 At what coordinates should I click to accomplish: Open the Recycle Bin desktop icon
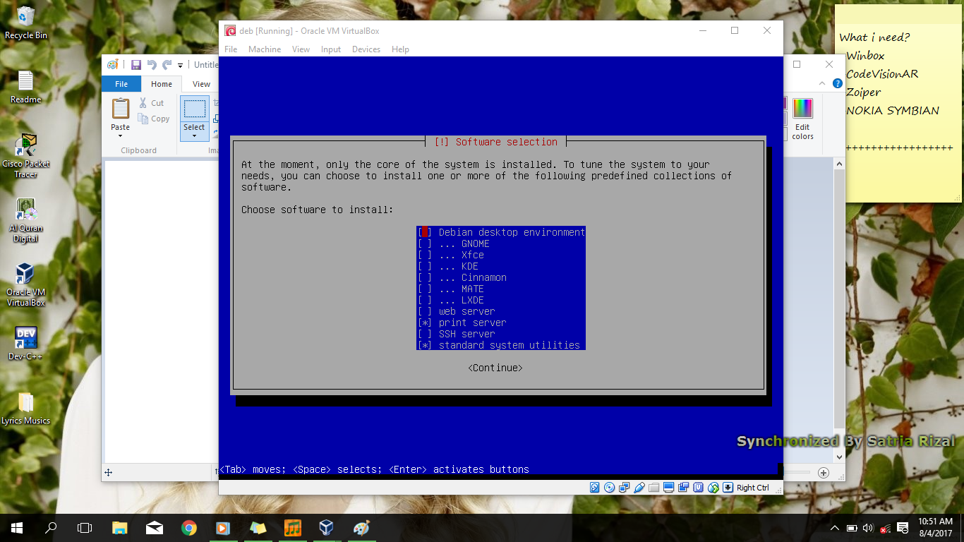click(25, 22)
